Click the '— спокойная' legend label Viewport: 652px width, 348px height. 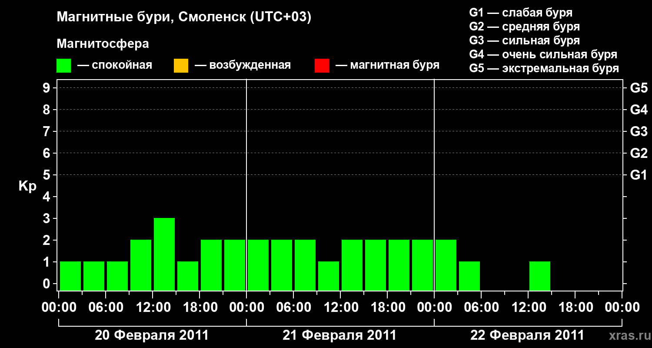coord(115,66)
